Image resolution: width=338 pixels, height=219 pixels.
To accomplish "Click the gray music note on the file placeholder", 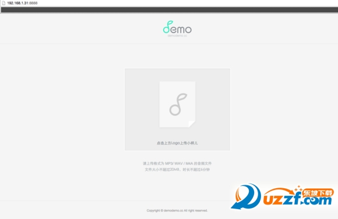I will pyautogui.click(x=178, y=105).
